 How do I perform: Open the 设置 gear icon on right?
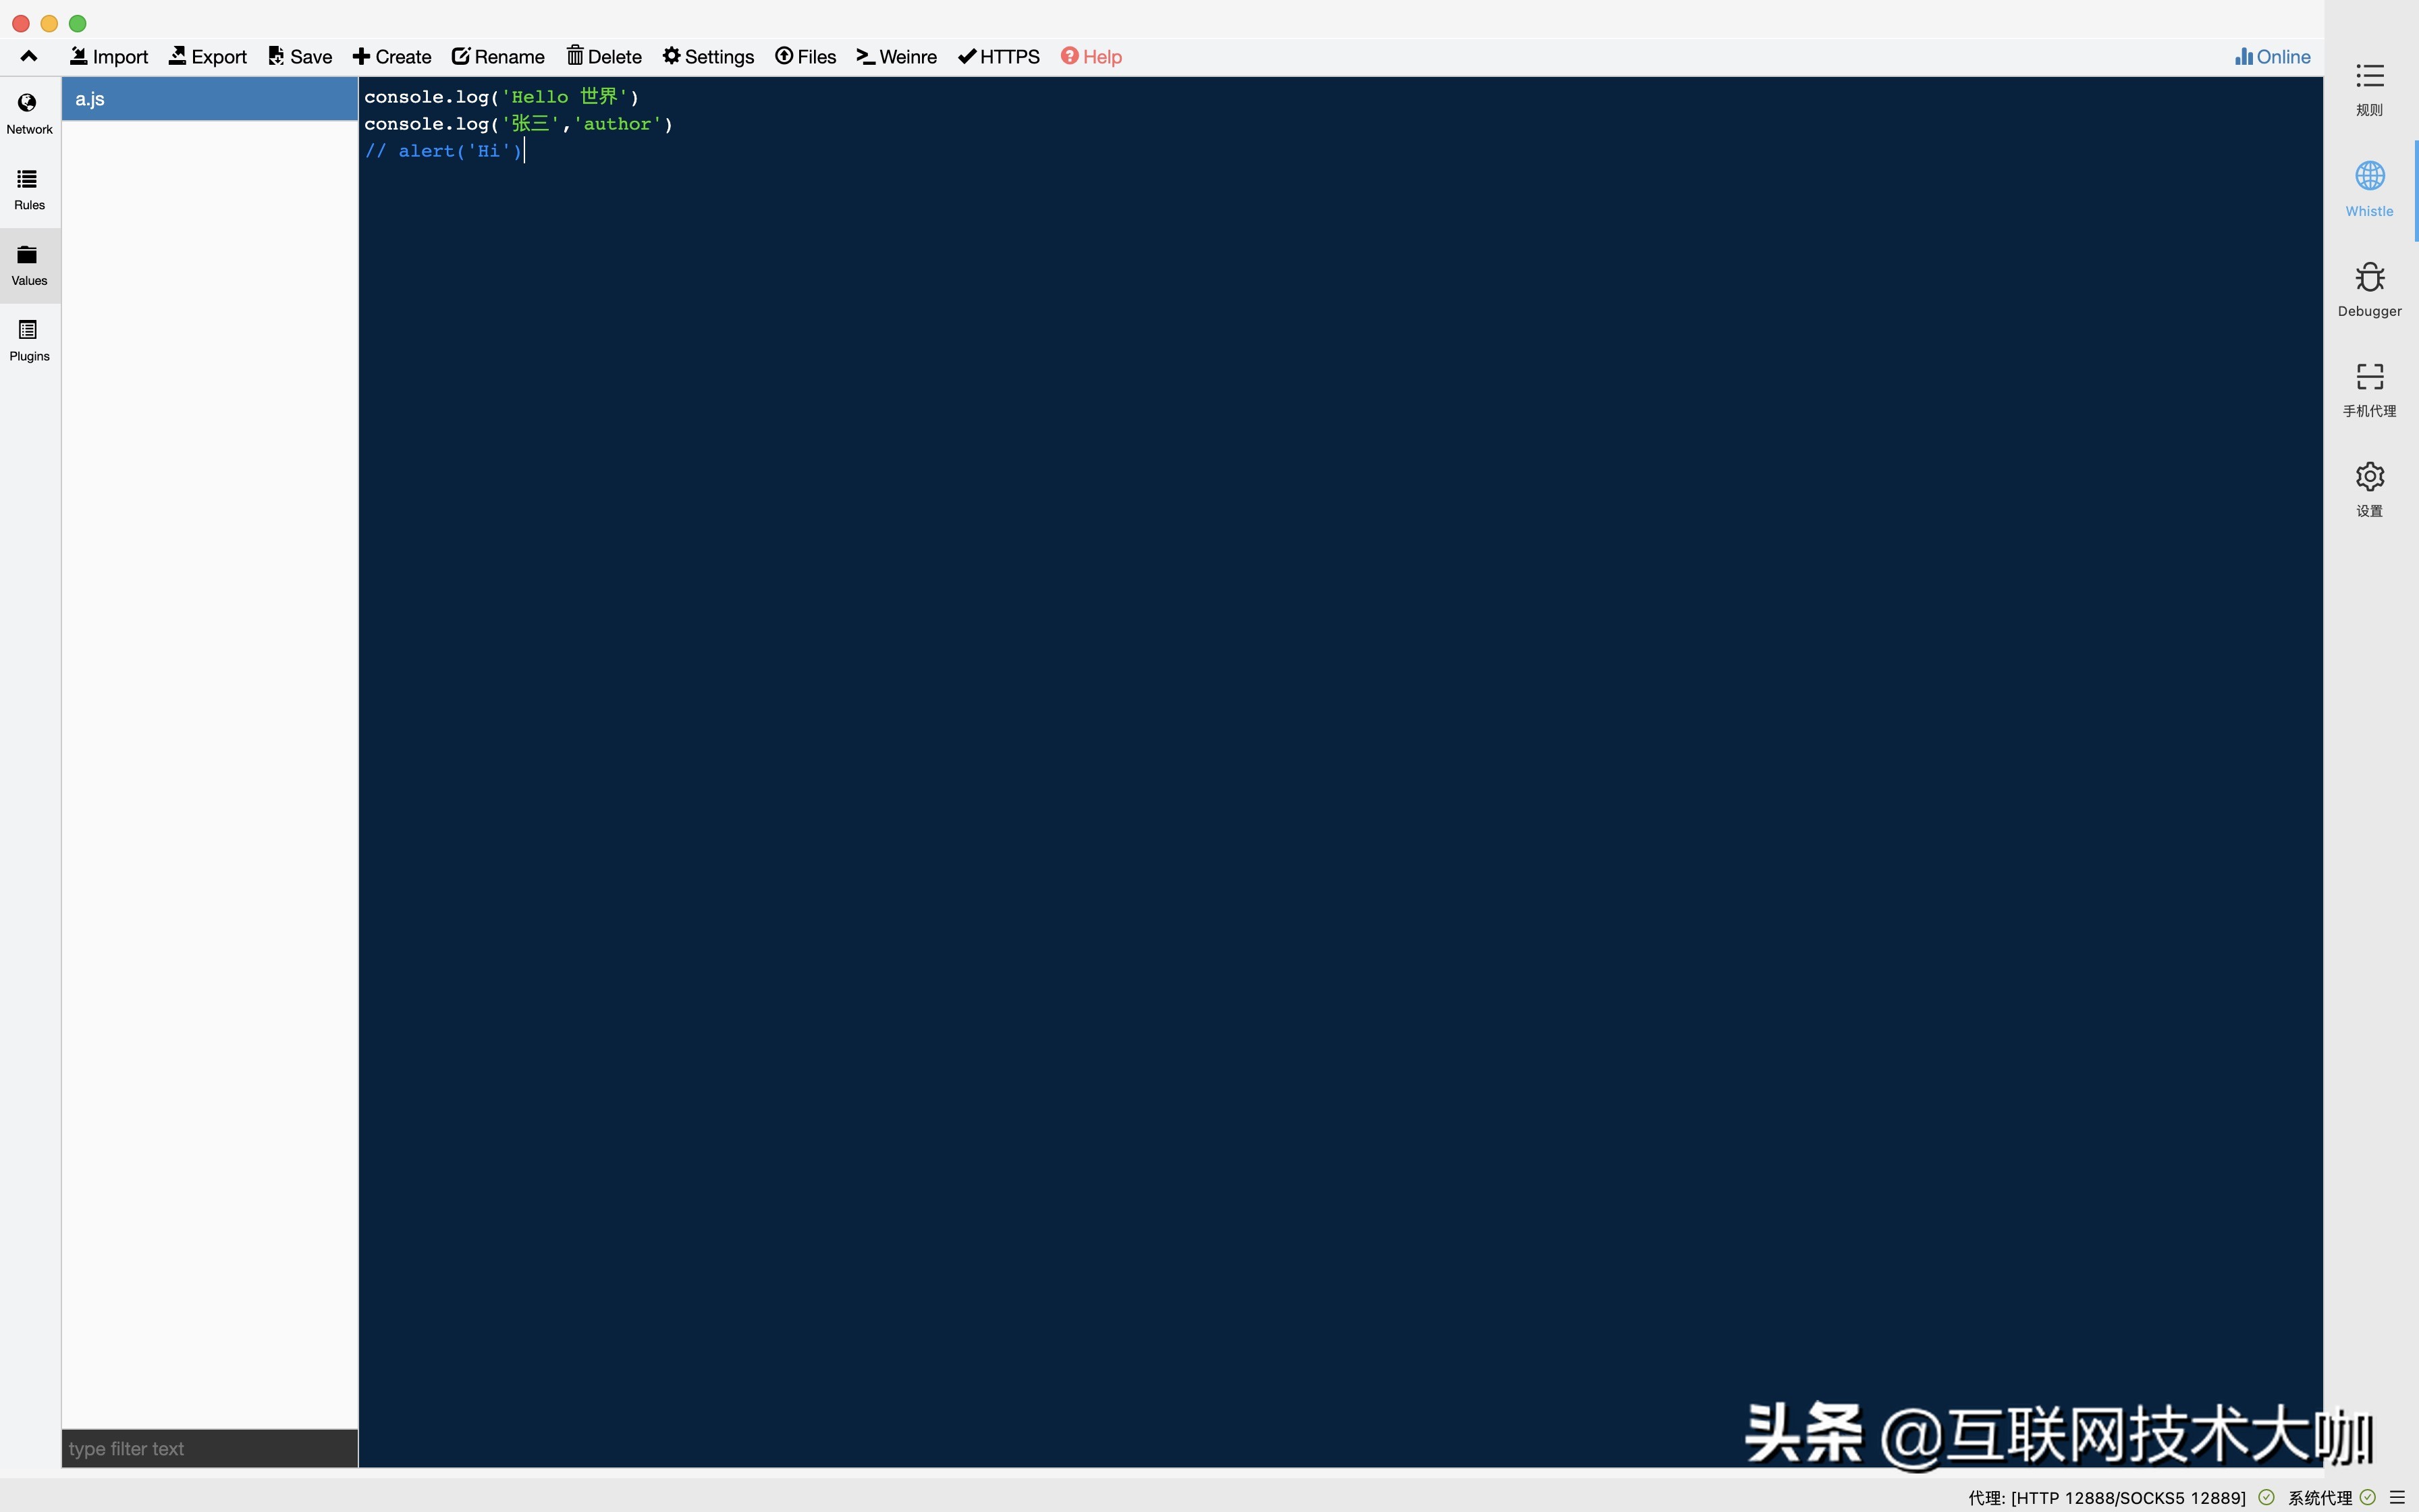click(x=2369, y=477)
